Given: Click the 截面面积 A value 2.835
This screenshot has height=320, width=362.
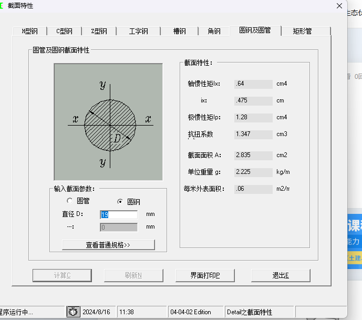Looking at the screenshot, I should pyautogui.click(x=253, y=156).
